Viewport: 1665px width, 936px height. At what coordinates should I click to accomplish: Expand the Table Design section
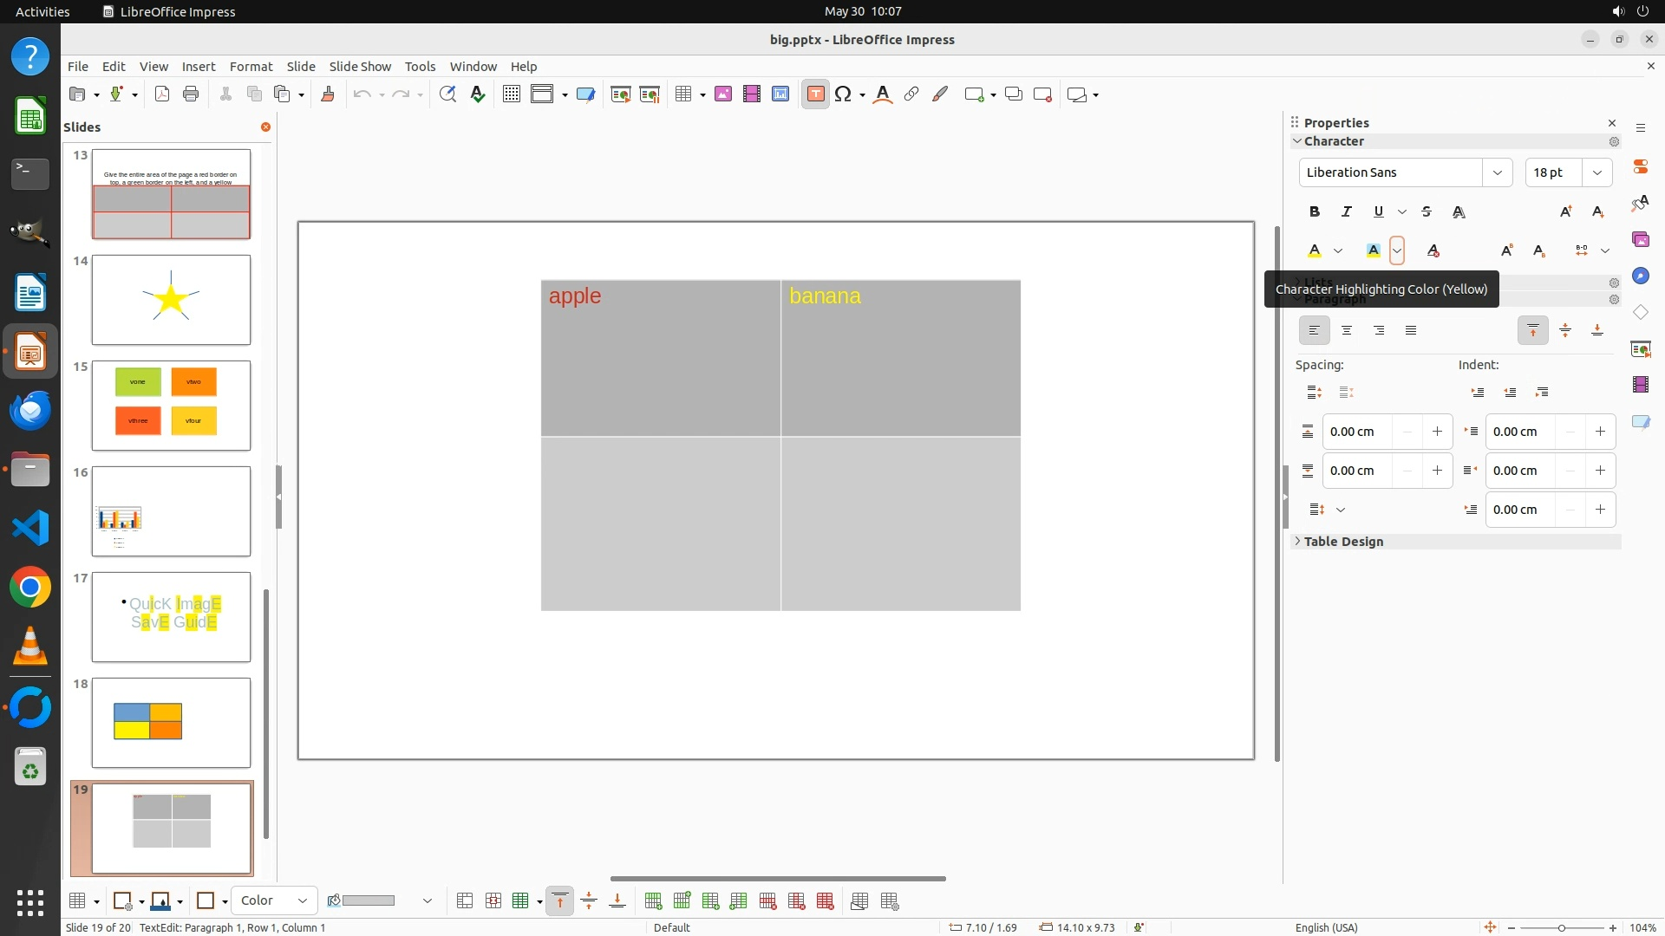point(1343,542)
